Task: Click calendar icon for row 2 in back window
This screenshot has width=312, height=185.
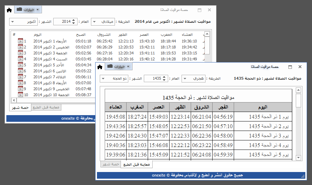Action: pyautogui.click(x=20, y=47)
